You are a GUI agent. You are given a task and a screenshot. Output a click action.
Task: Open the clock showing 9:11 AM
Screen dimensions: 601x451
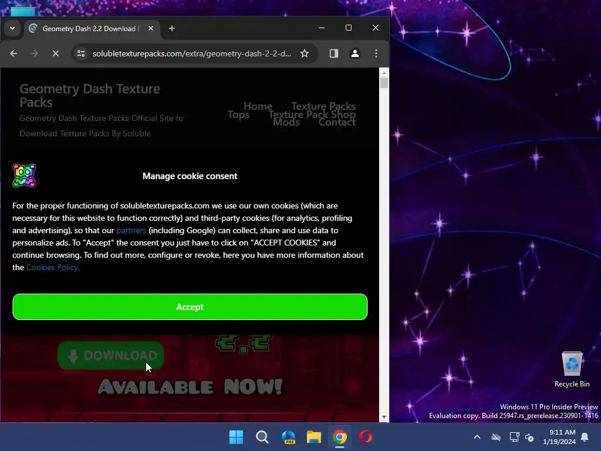coord(559,437)
